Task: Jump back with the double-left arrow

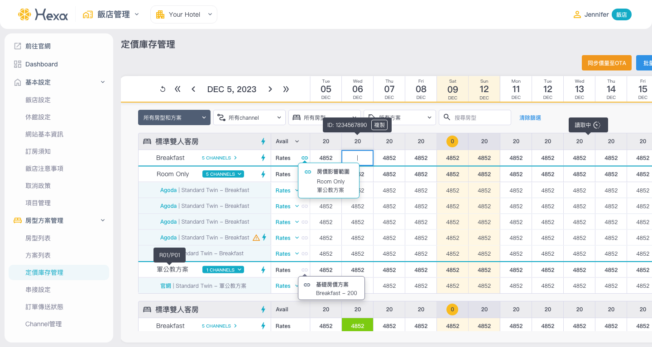Action: 177,89
